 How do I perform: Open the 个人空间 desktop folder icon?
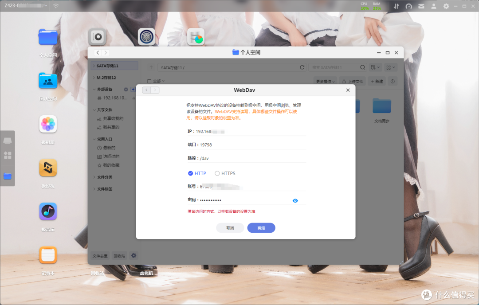coord(47,37)
